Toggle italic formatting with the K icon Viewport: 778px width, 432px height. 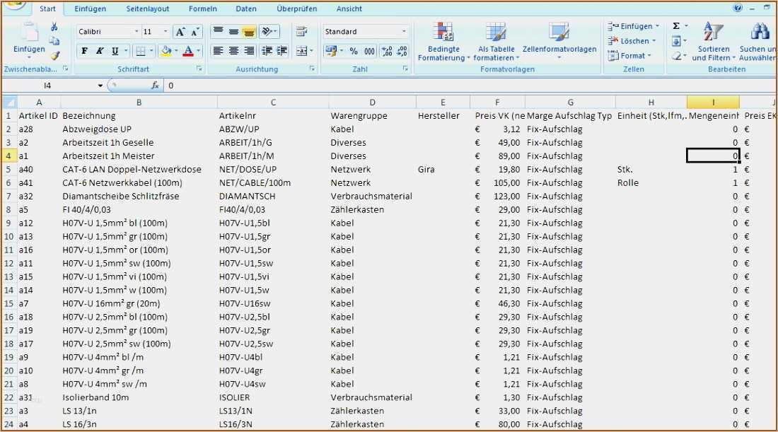click(x=100, y=51)
